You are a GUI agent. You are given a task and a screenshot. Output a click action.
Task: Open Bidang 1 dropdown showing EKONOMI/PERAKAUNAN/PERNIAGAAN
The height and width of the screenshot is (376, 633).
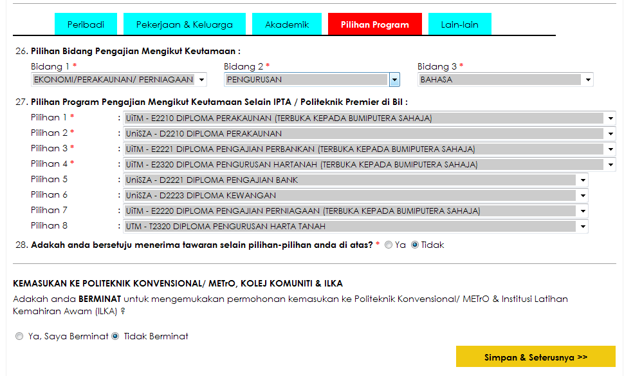pos(119,80)
